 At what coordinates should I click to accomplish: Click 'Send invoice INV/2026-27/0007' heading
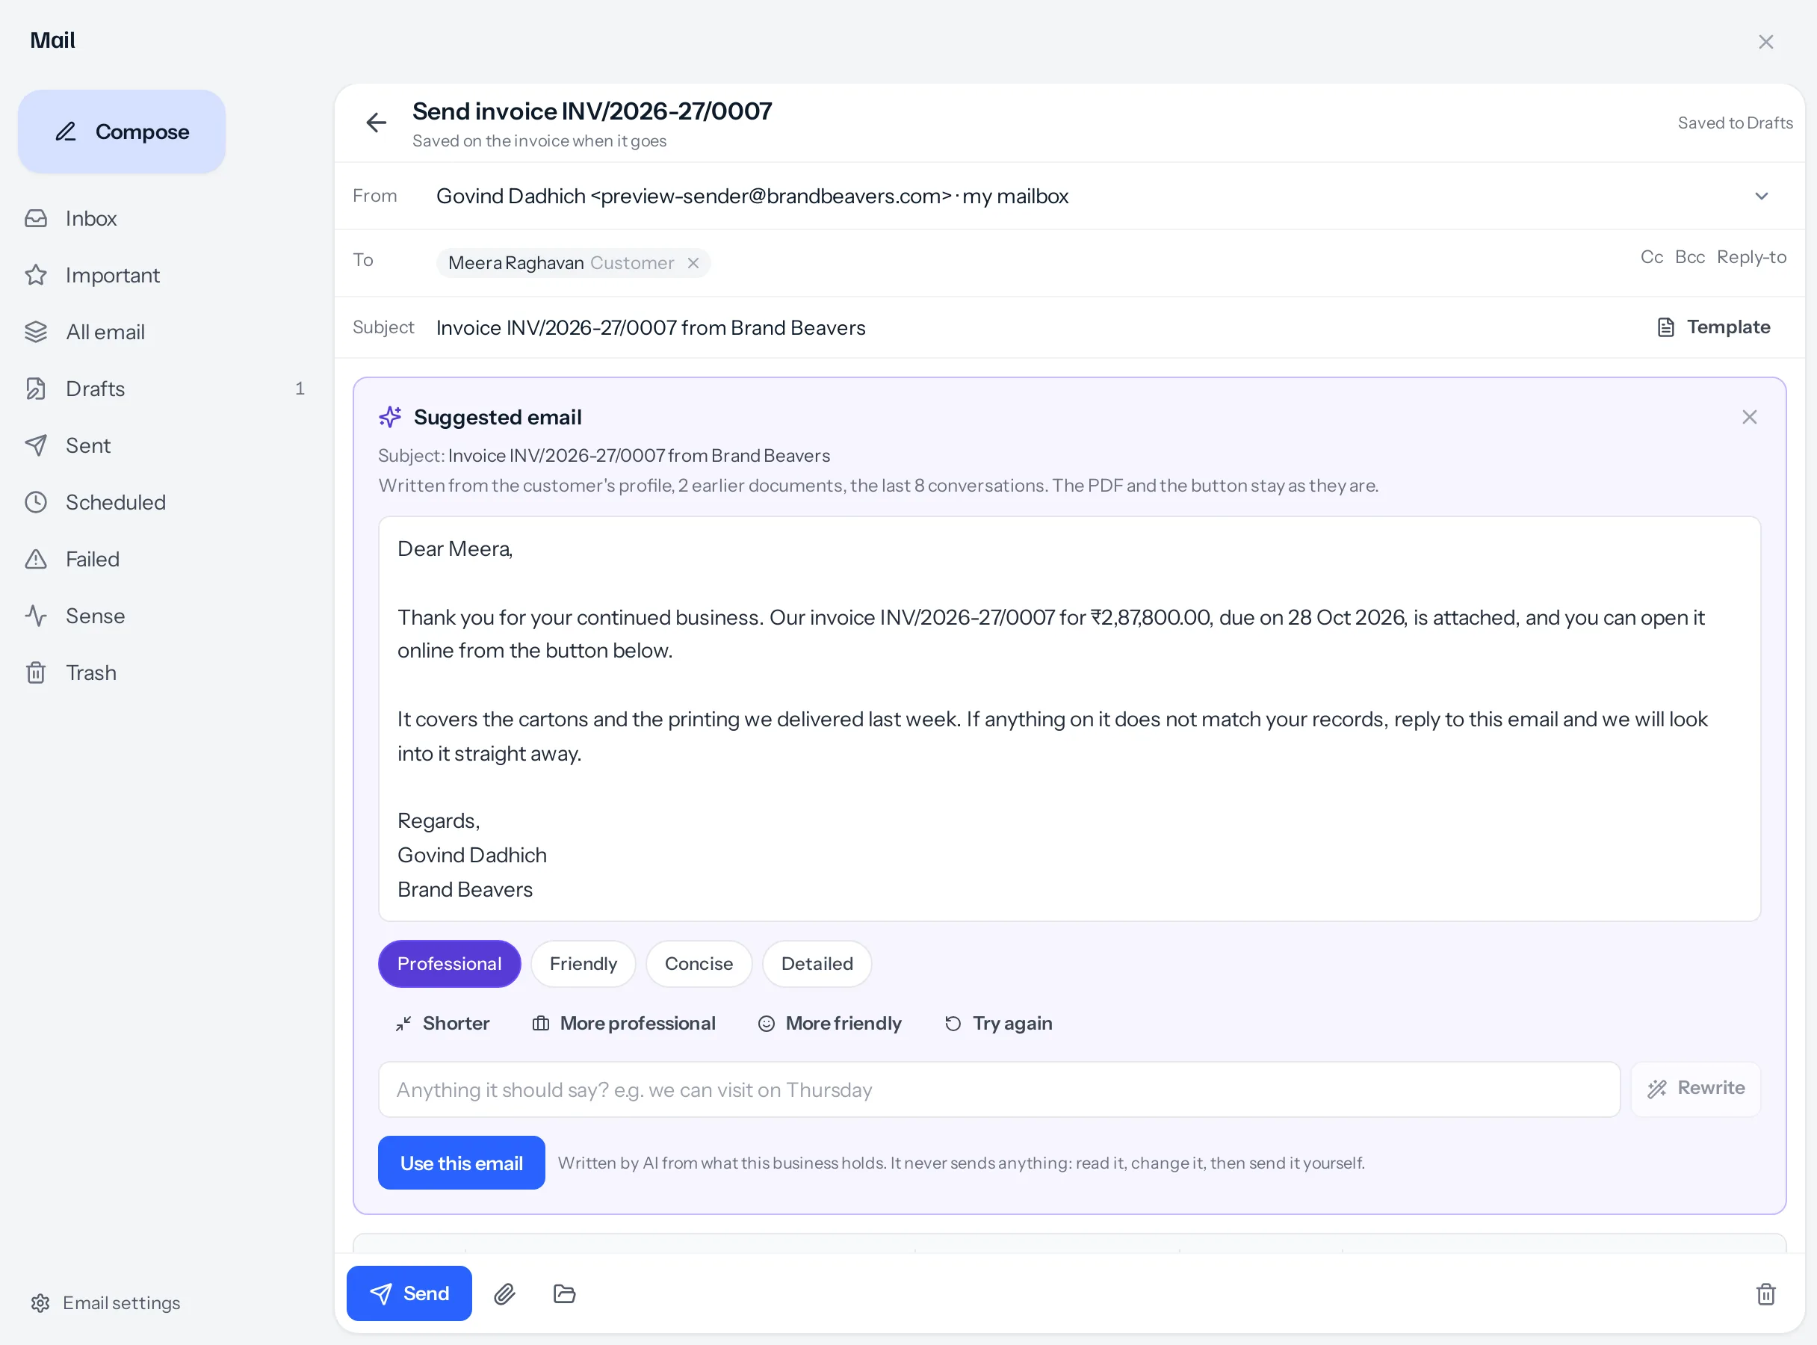pyautogui.click(x=592, y=111)
